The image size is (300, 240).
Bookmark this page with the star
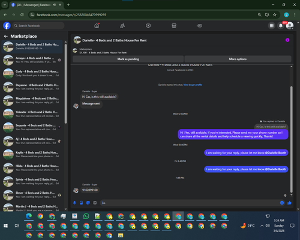[275, 15]
